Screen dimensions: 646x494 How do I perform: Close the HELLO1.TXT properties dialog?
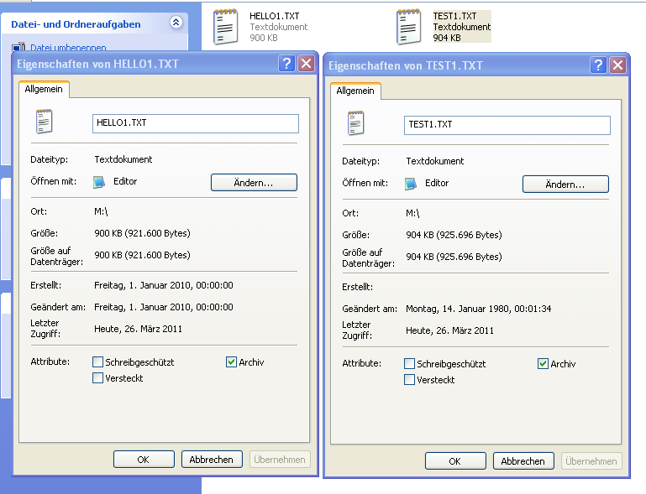[306, 64]
